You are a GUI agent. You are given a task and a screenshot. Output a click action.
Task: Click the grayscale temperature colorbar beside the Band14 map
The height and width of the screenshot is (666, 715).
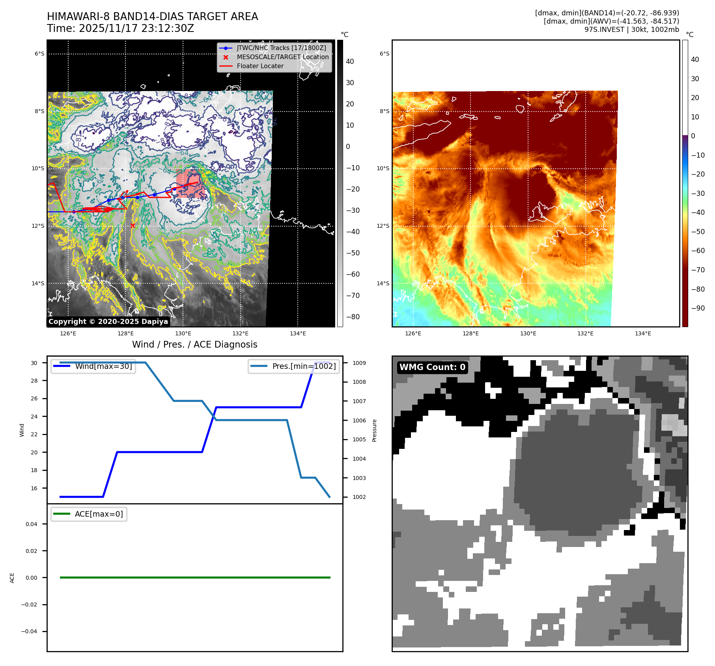click(340, 183)
